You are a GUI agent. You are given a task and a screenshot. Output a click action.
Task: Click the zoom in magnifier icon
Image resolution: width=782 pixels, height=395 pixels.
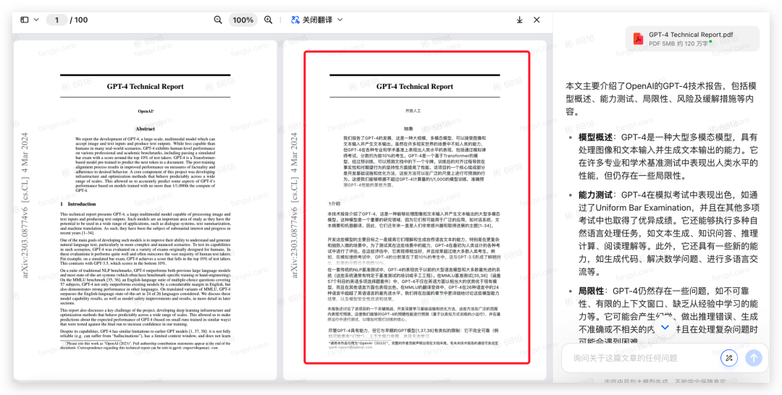pos(269,20)
